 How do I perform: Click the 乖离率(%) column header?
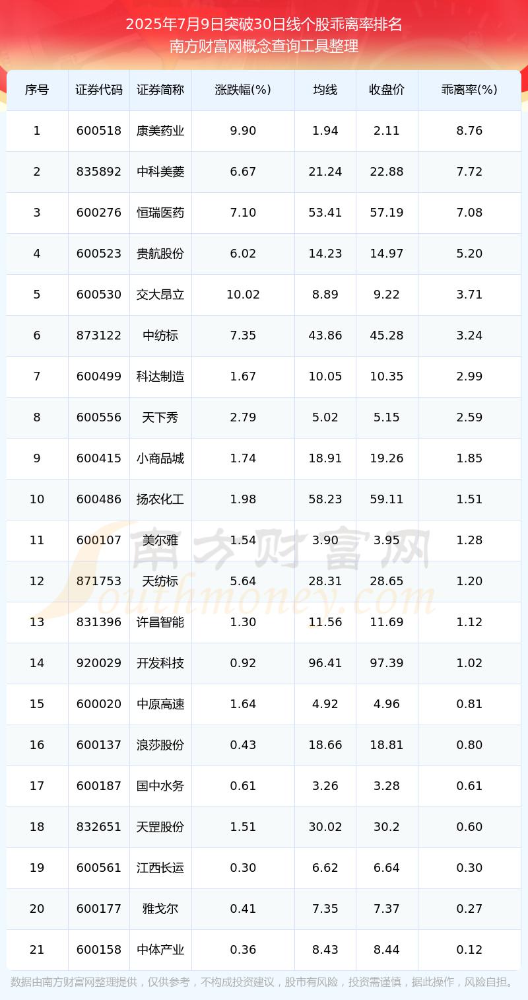(469, 90)
